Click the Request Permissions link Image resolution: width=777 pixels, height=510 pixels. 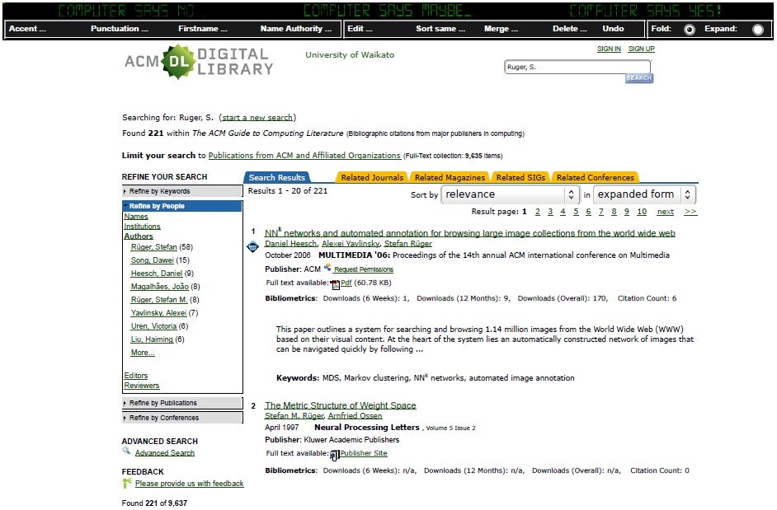[x=364, y=269]
